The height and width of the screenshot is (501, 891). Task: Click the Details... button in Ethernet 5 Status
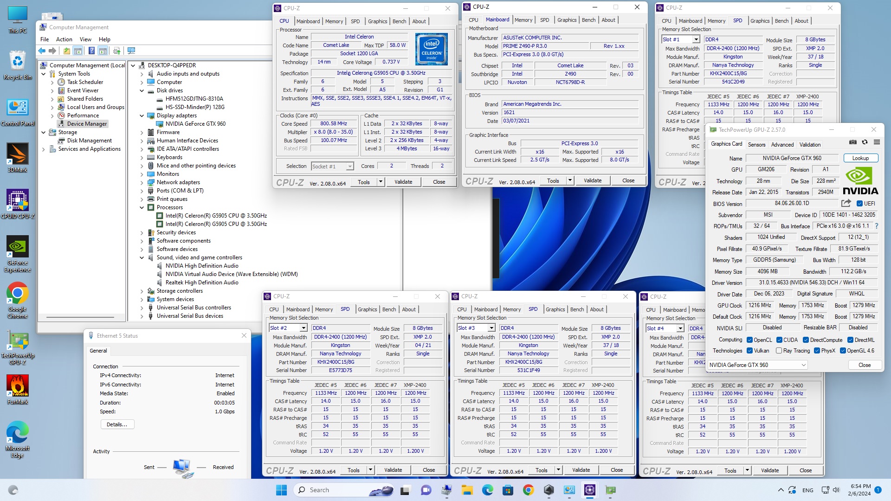click(x=117, y=424)
